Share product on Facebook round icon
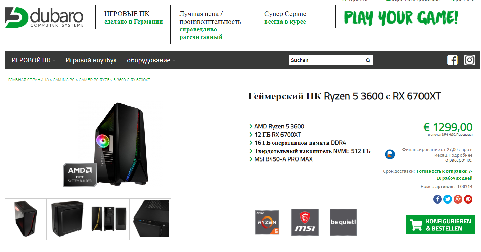 (437, 199)
